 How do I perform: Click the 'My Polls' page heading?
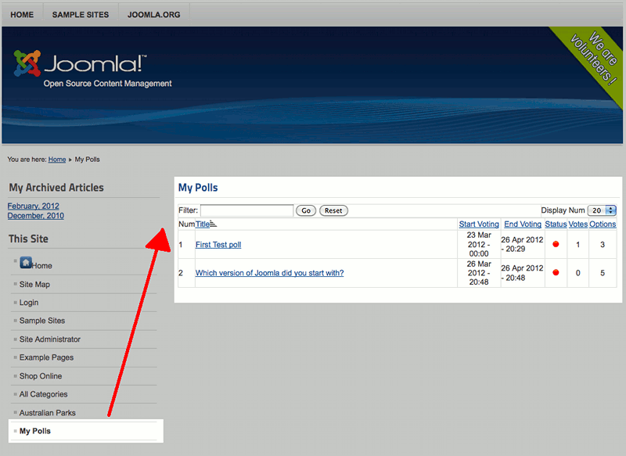point(198,188)
